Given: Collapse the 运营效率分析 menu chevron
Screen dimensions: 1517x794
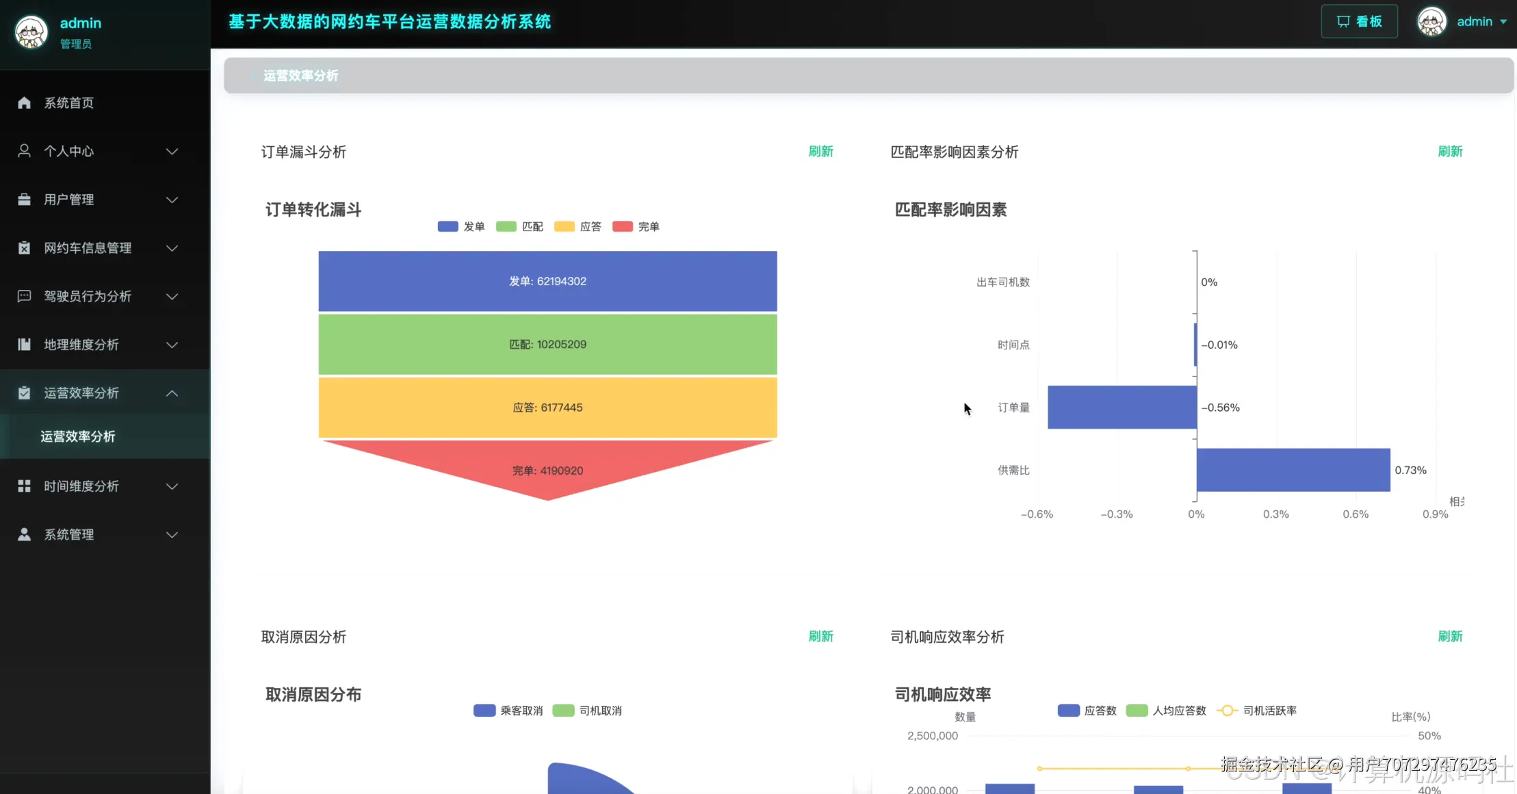Looking at the screenshot, I should [172, 393].
